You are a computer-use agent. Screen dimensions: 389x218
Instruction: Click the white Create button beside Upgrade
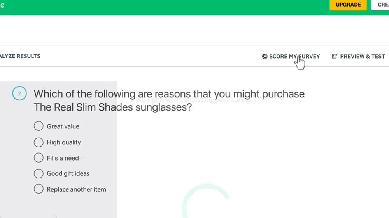tap(382, 5)
